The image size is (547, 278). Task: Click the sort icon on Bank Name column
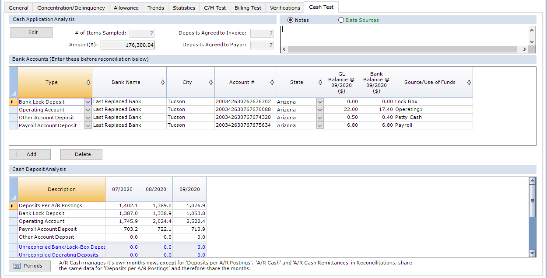tap(162, 82)
